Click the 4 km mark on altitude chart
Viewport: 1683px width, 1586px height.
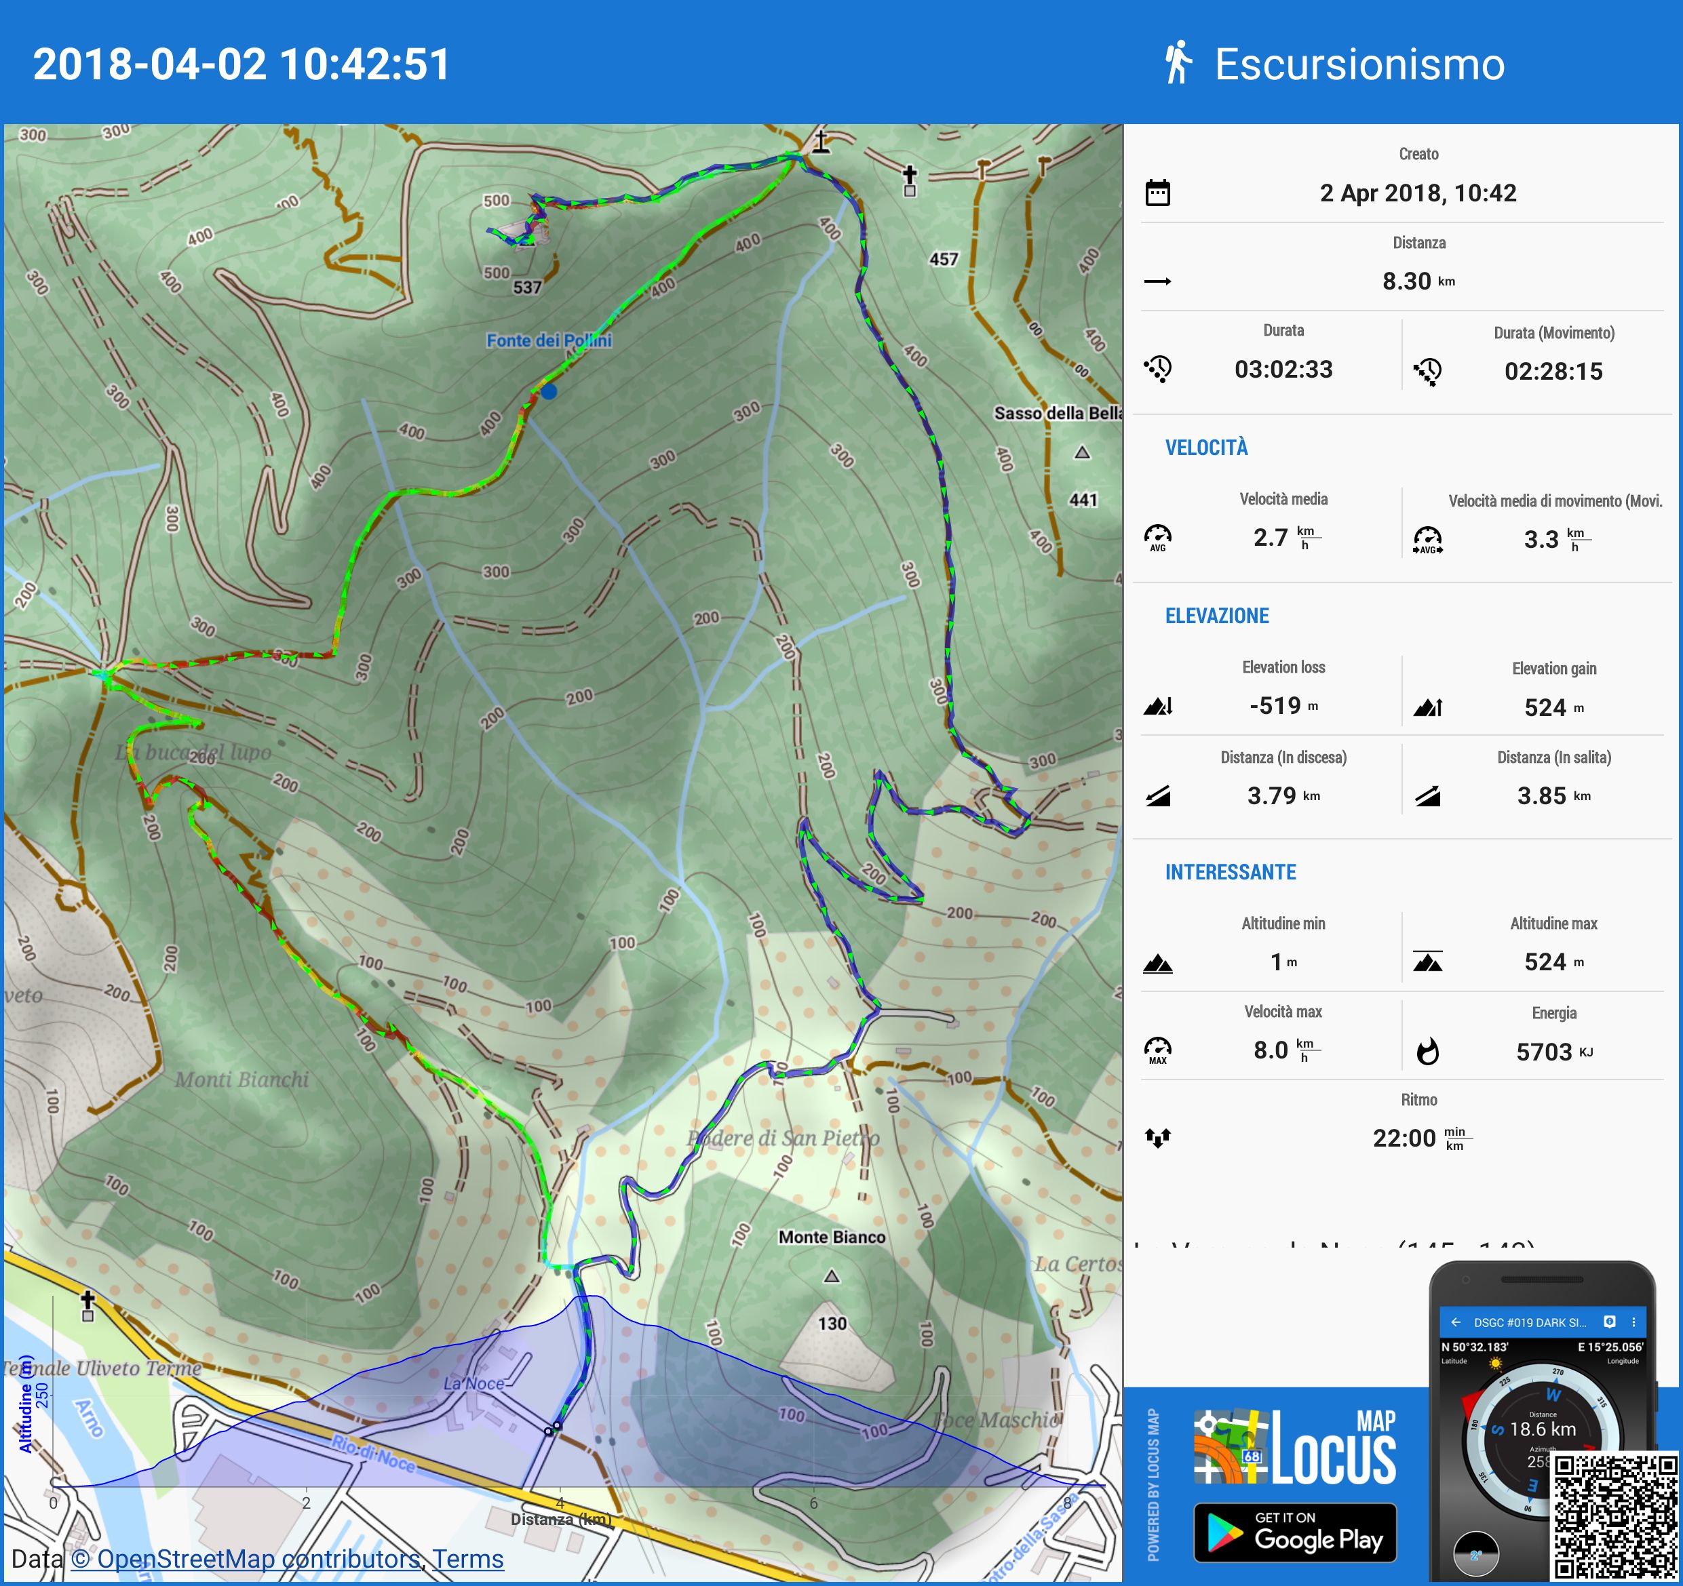pyautogui.click(x=560, y=1503)
